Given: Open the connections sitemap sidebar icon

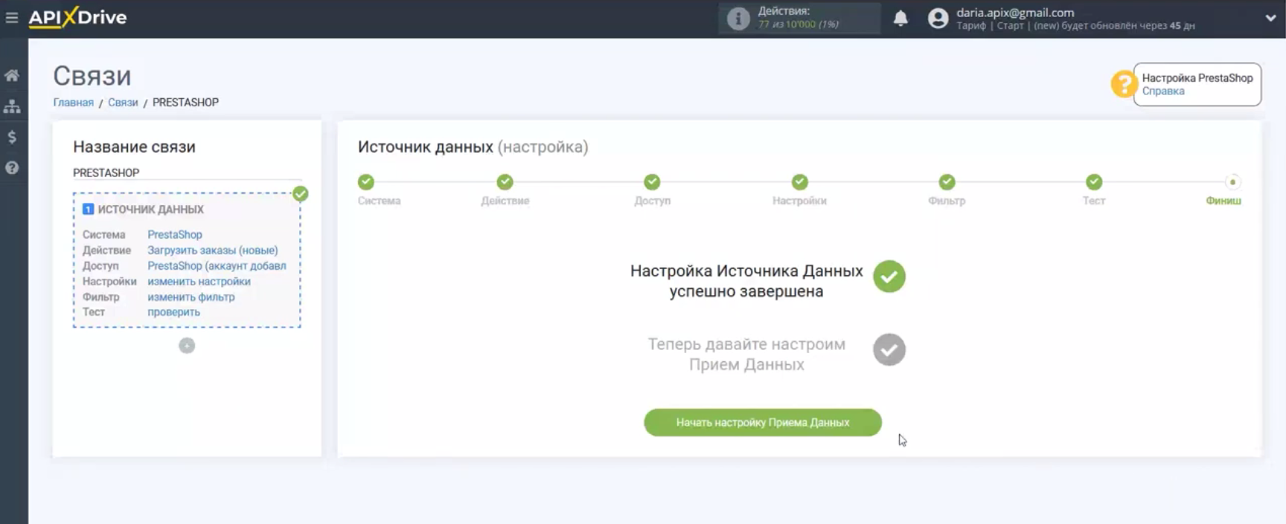Looking at the screenshot, I should [x=12, y=106].
